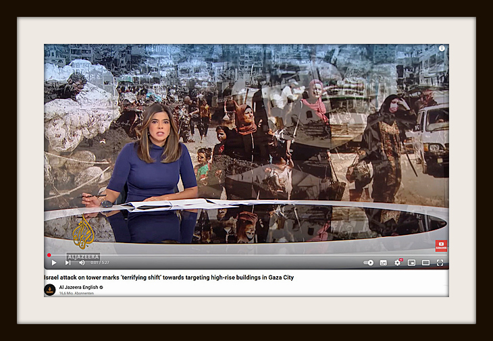Open the Al Jazeera English channel name link

78,287
